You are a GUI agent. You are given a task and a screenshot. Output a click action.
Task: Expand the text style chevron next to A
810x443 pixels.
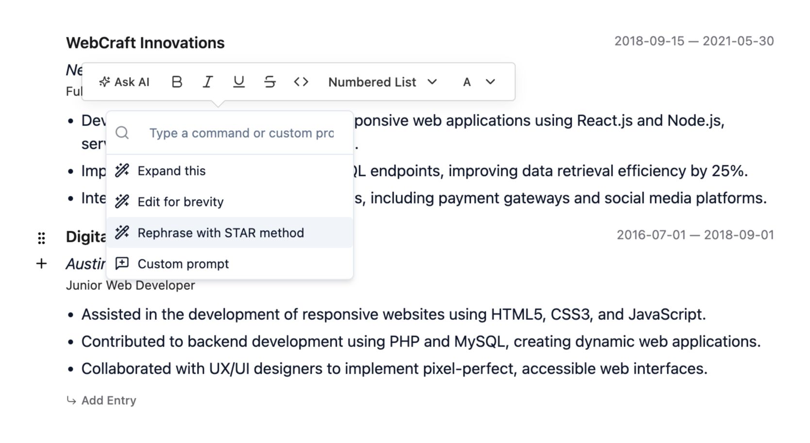point(490,82)
